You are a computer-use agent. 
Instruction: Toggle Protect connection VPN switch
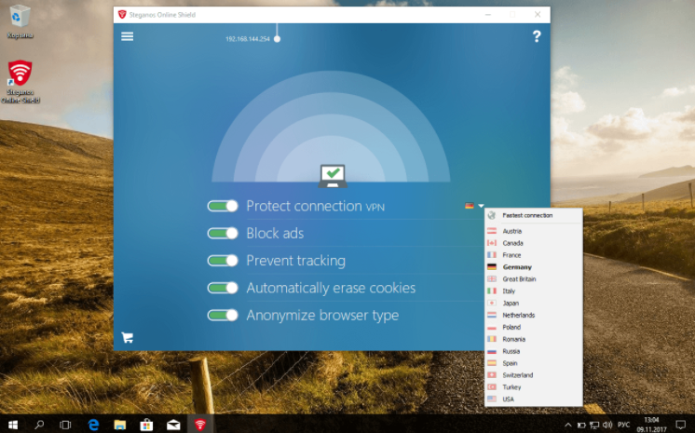point(223,206)
